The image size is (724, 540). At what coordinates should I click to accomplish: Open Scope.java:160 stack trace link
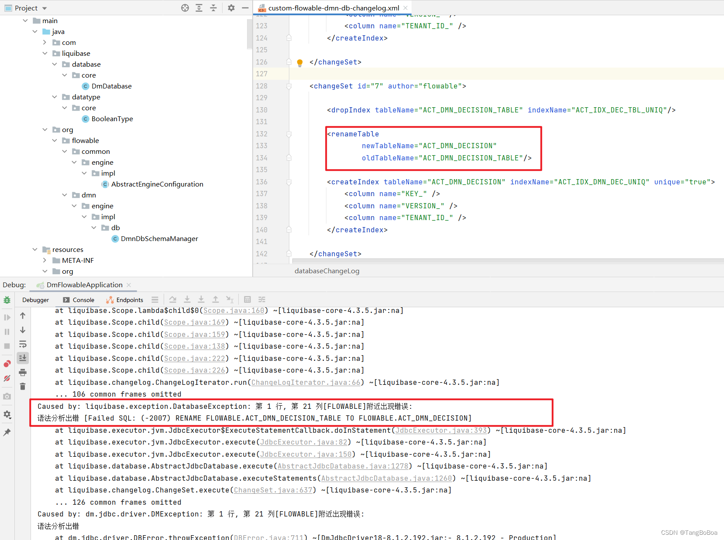[x=234, y=311]
